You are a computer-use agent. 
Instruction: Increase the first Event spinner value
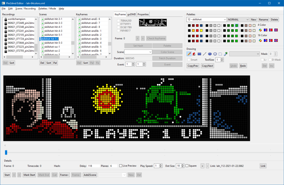coord(133,63)
